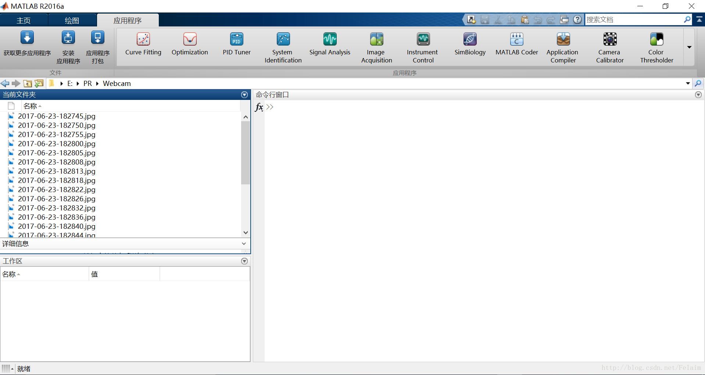Sort workspace by 名称 column
The width and height of the screenshot is (705, 375).
(x=44, y=274)
